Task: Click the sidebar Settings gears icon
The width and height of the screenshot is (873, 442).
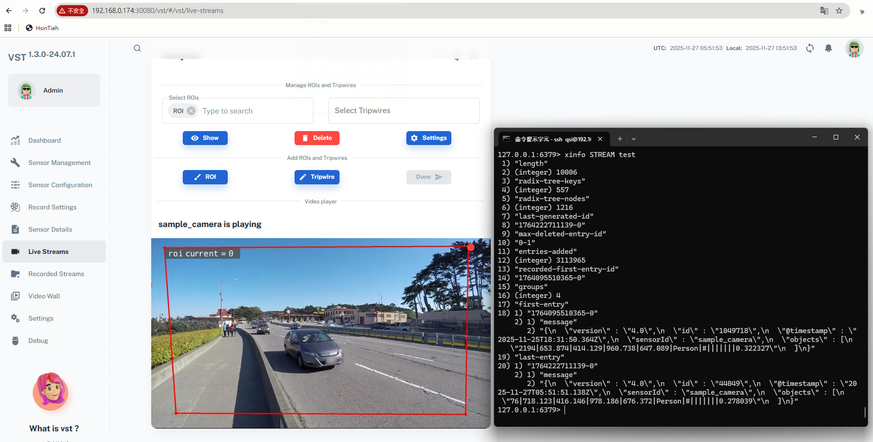Action: coord(15,318)
